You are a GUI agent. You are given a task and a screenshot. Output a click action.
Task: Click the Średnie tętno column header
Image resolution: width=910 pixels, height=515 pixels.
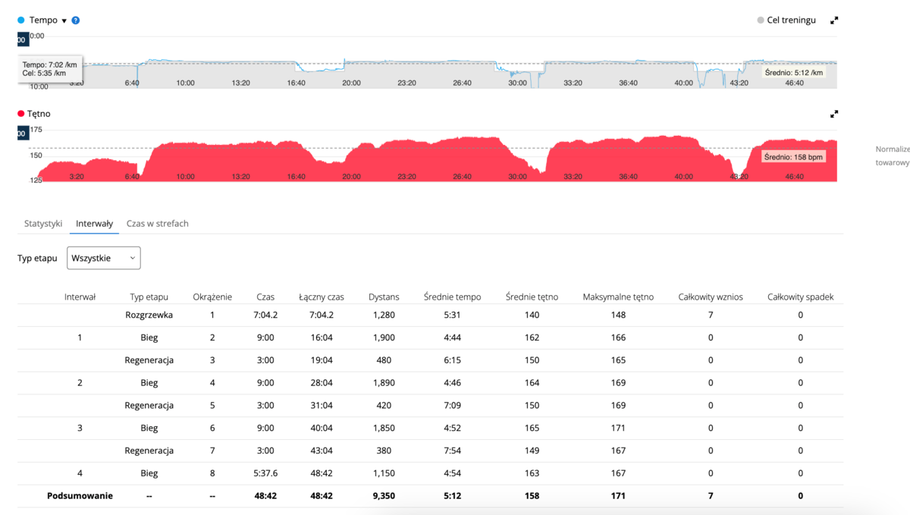pos(532,297)
